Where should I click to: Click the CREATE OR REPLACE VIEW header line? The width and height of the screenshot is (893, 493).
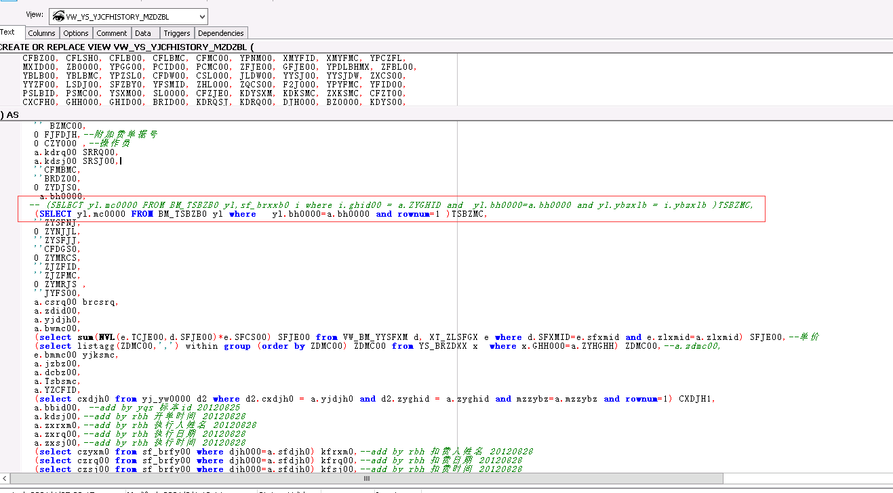(127, 47)
